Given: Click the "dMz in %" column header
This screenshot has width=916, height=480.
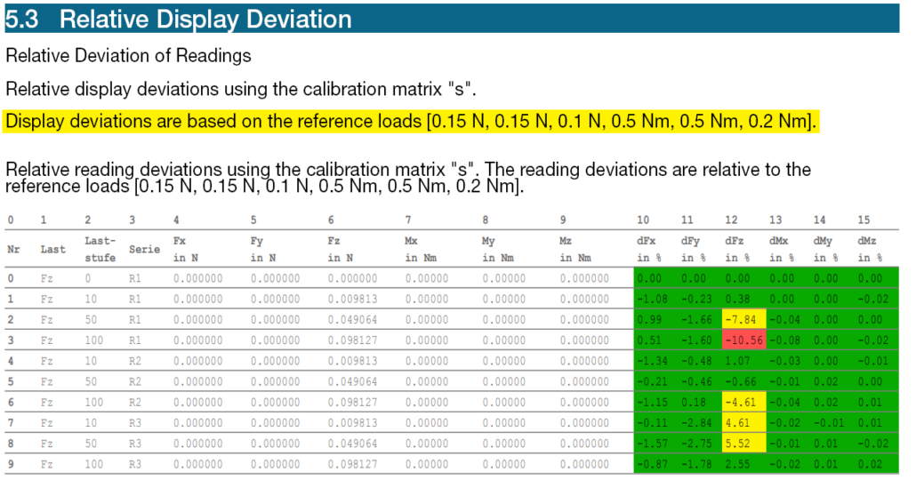Looking at the screenshot, I should pyautogui.click(x=870, y=250).
